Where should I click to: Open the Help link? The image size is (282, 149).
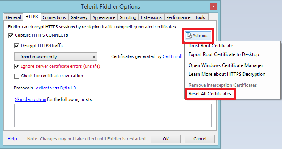[12, 139]
